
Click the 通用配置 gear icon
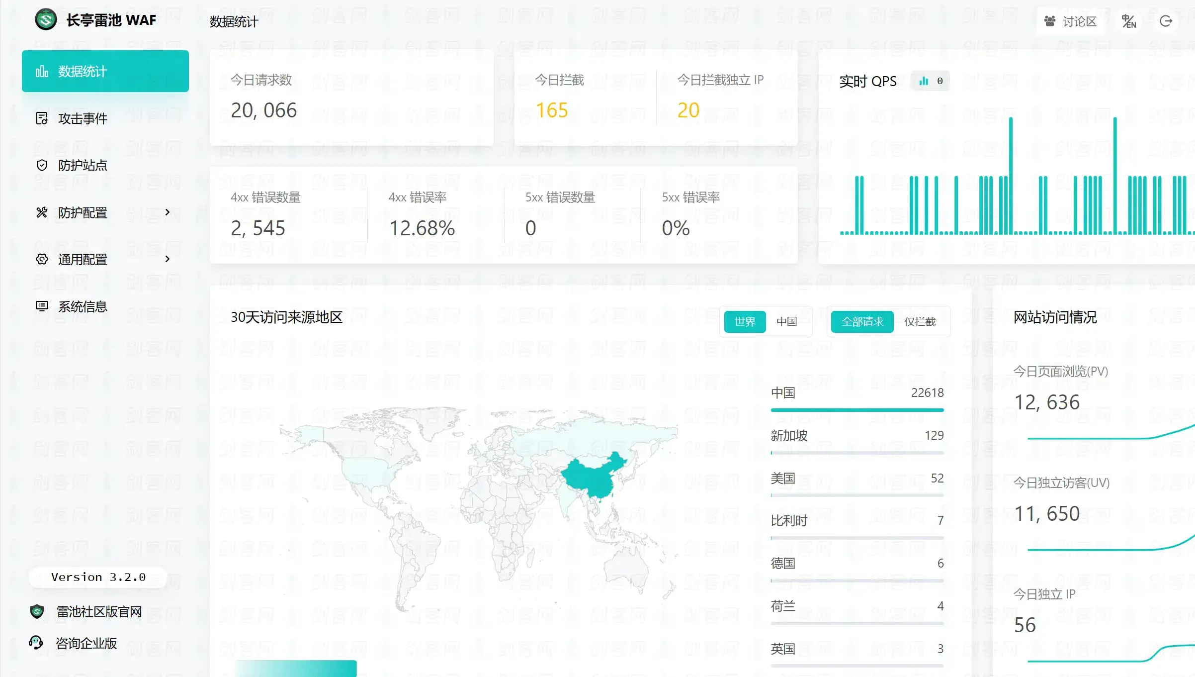click(42, 259)
